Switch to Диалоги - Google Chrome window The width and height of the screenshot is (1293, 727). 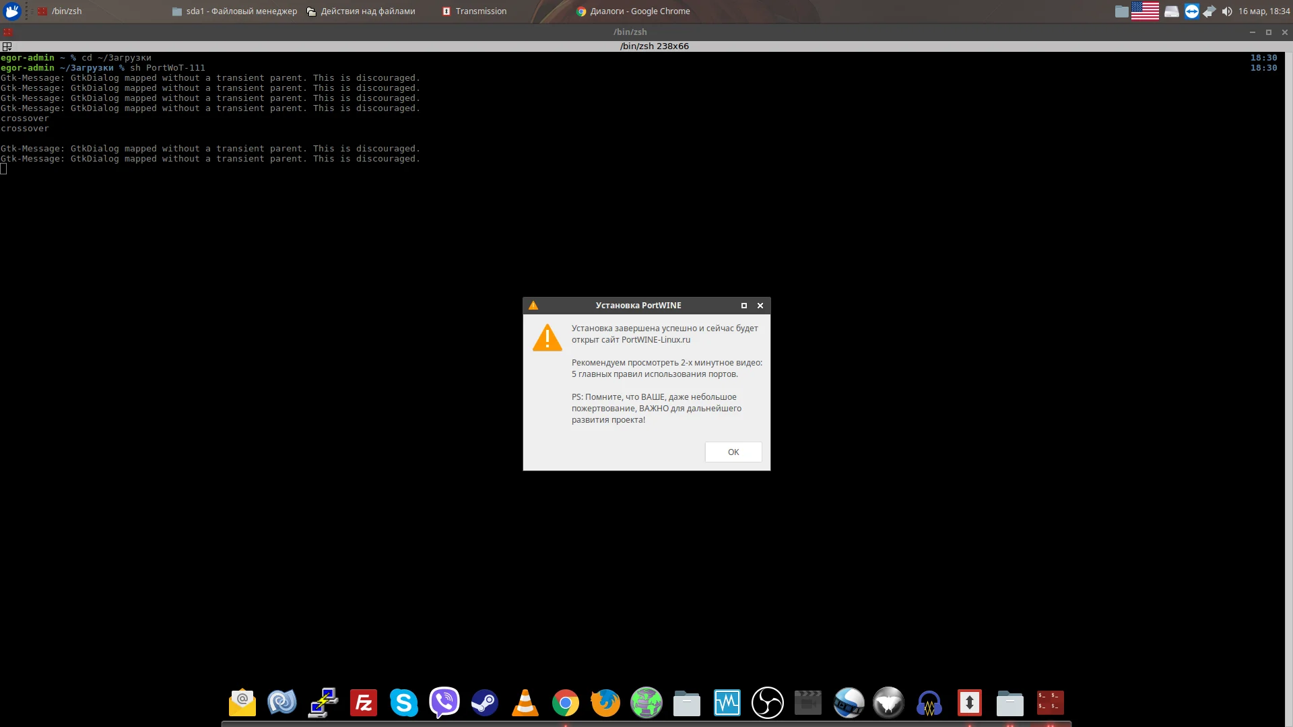pyautogui.click(x=633, y=11)
